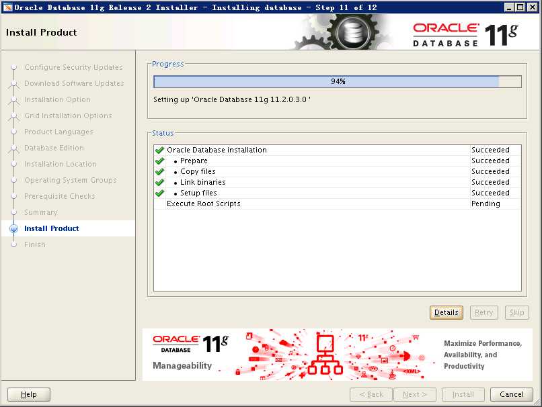Viewport: 542px width, 407px height.
Task: Select the Install Product step
Action: pos(52,228)
